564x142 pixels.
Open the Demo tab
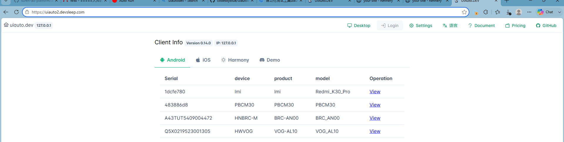pyautogui.click(x=270, y=60)
